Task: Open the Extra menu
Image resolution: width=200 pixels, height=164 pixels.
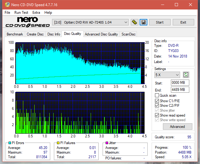Action: [36, 13]
